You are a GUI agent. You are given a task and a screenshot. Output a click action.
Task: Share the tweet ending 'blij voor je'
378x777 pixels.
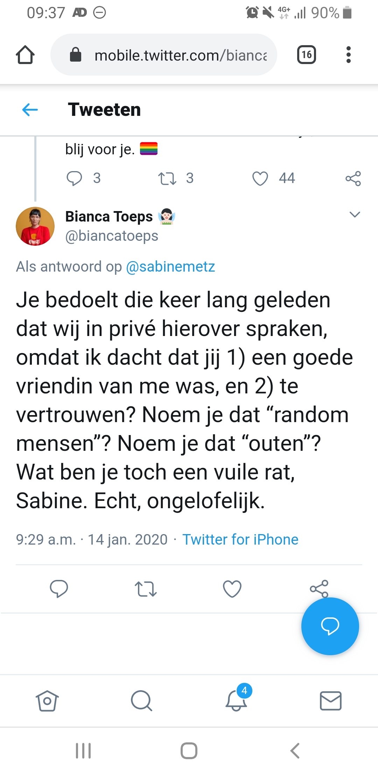[x=353, y=178]
